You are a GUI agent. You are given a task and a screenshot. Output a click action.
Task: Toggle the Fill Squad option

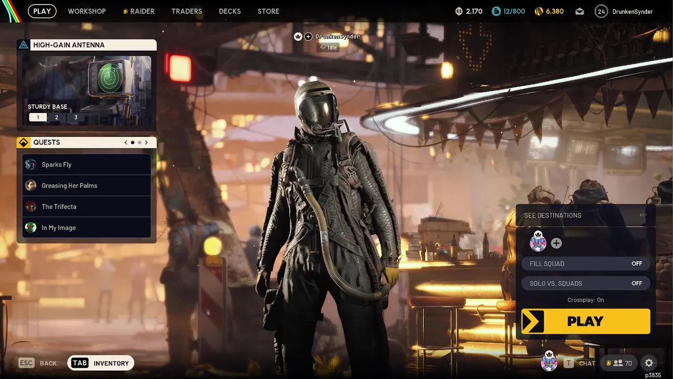586,264
